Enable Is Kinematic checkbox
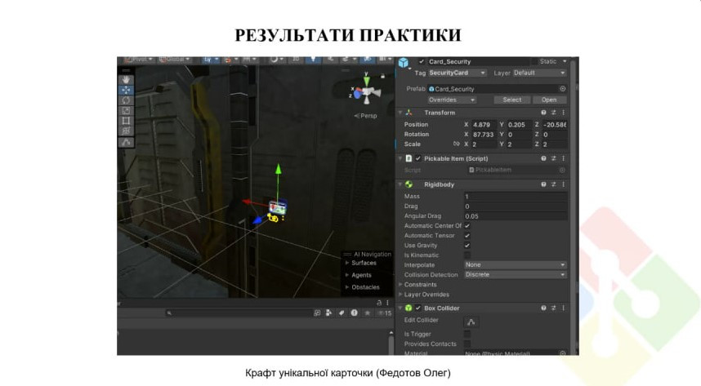The height and width of the screenshot is (386, 701). (467, 255)
